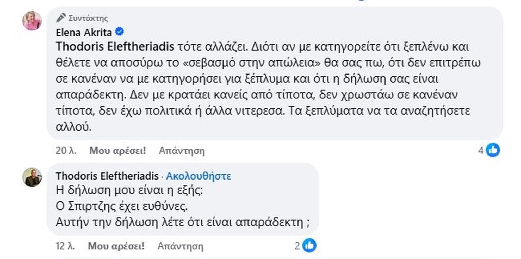
Task: Click the line 'Ο Σπιρτζης έχει ευθύνες.'
Action: [122, 206]
